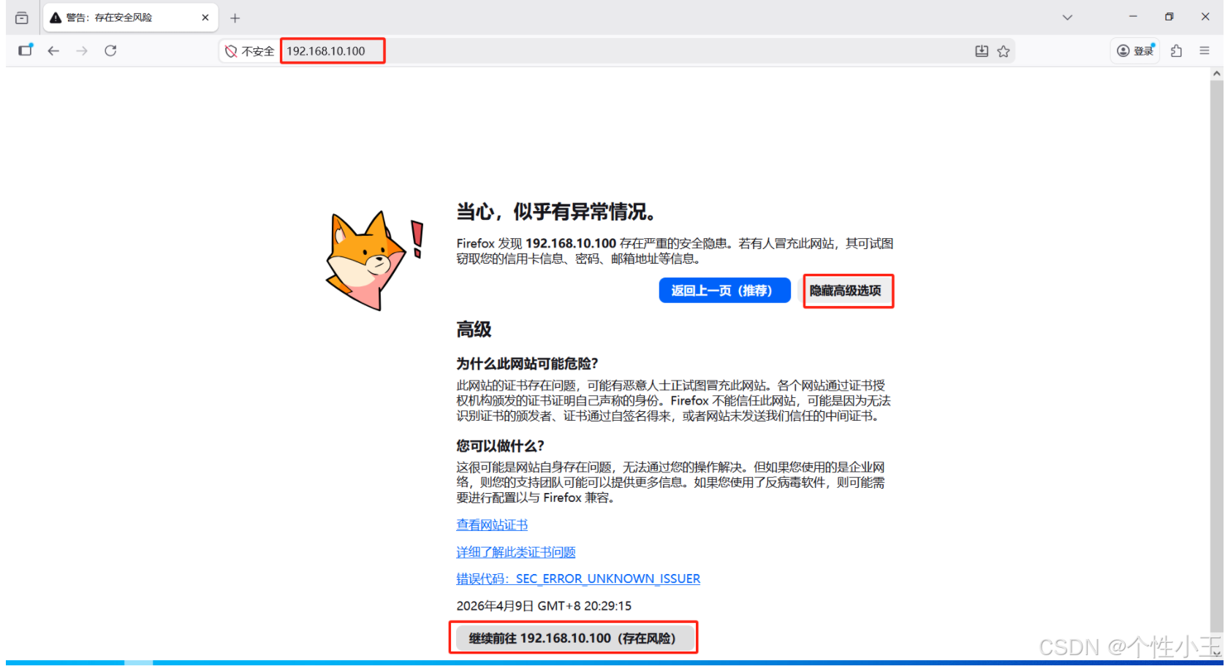
Task: Open learn more about certificate issues link
Action: [x=516, y=552]
